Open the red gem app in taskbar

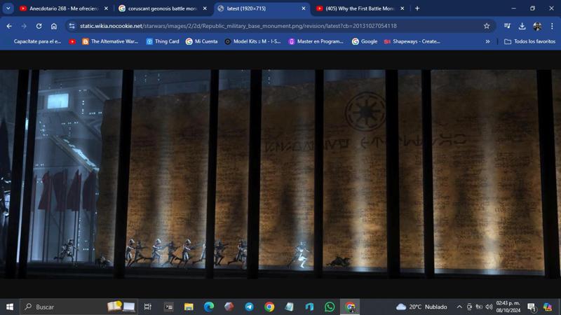click(x=229, y=307)
